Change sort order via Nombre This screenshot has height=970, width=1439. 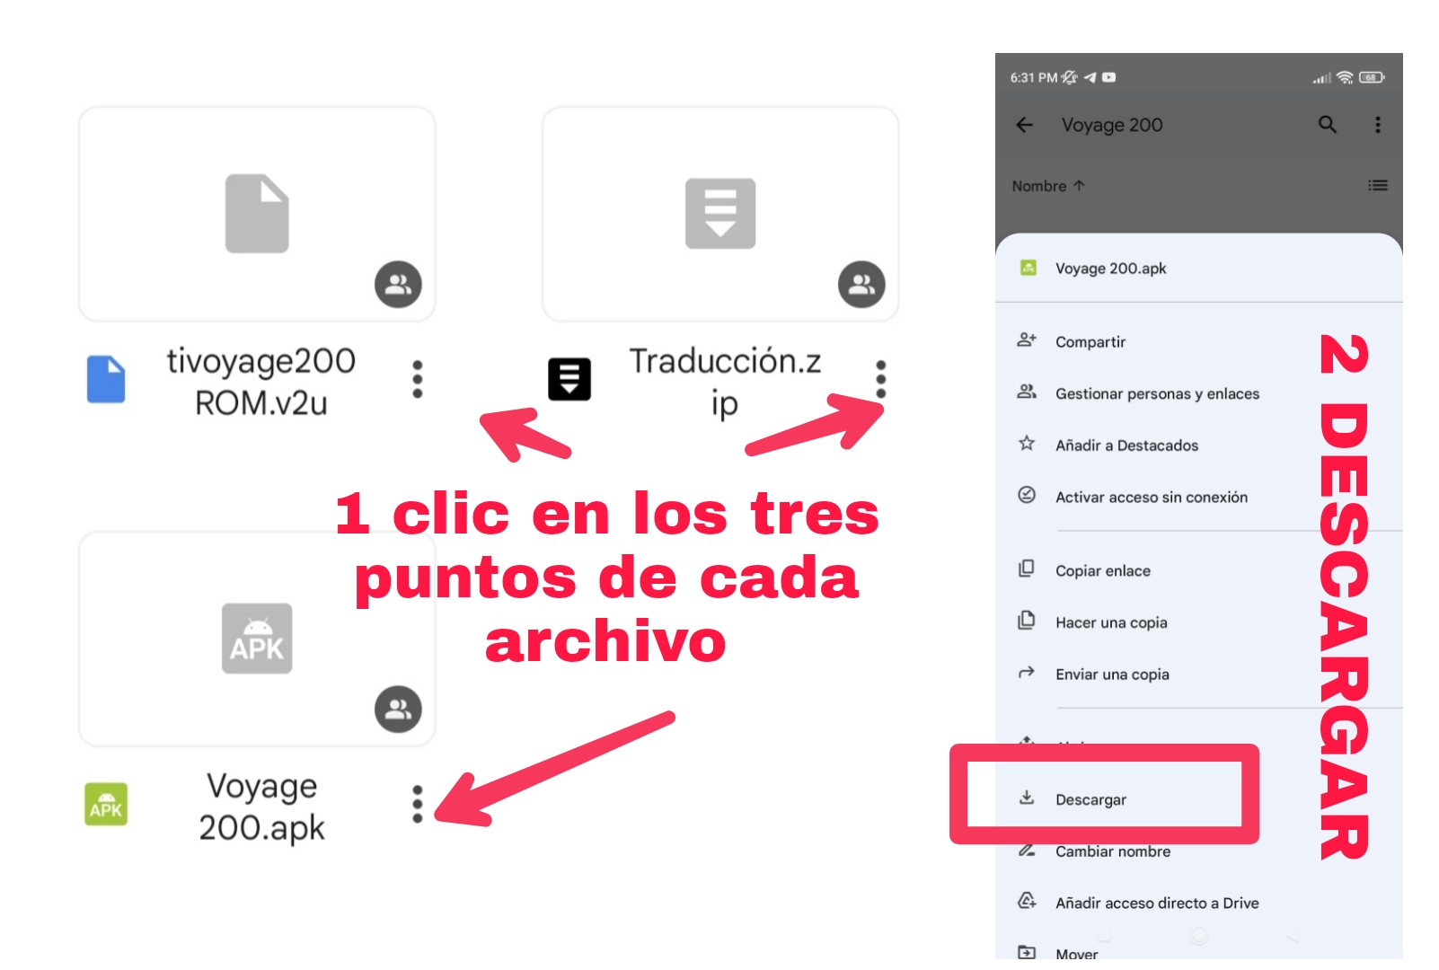click(x=1048, y=186)
